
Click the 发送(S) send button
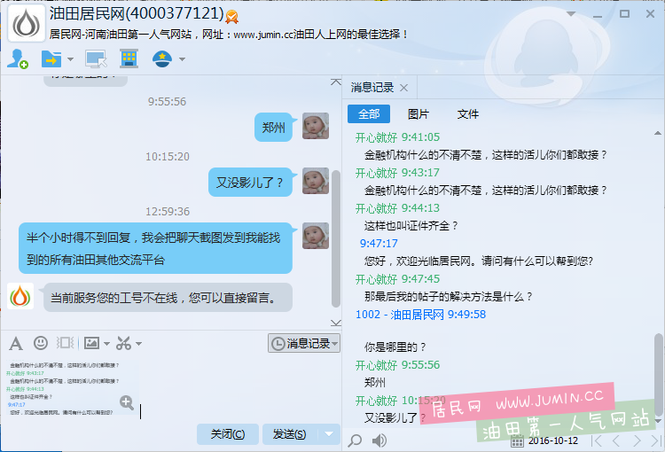(x=289, y=433)
